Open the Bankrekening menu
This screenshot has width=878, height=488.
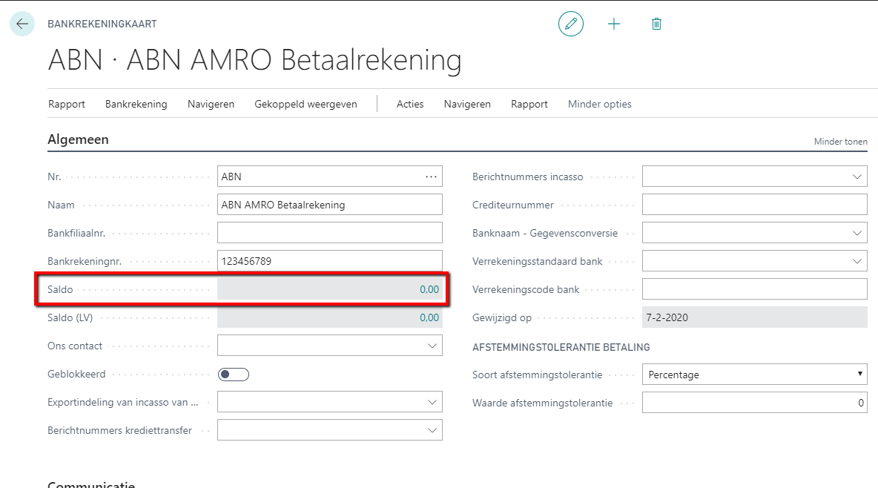(136, 105)
